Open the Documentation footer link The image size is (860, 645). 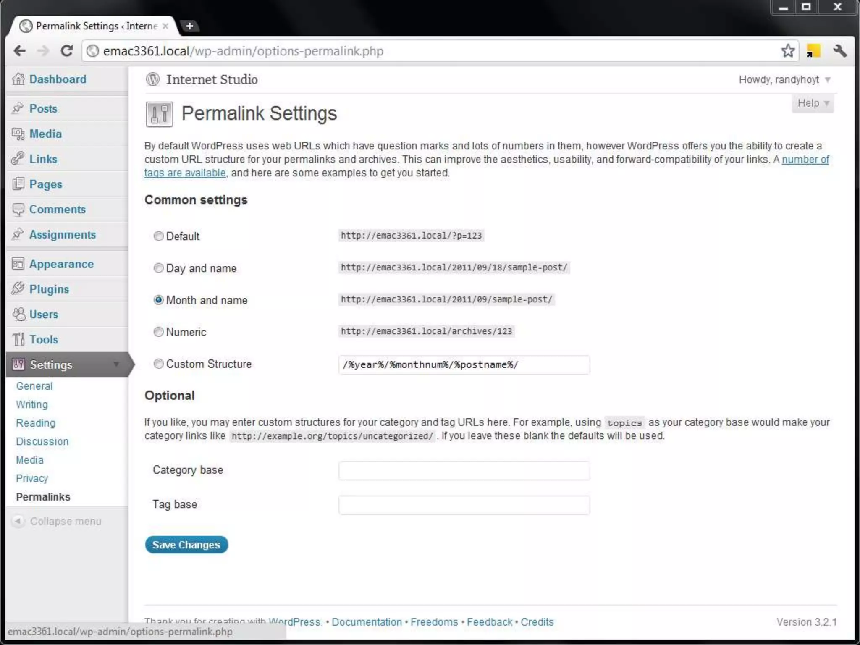coord(367,622)
